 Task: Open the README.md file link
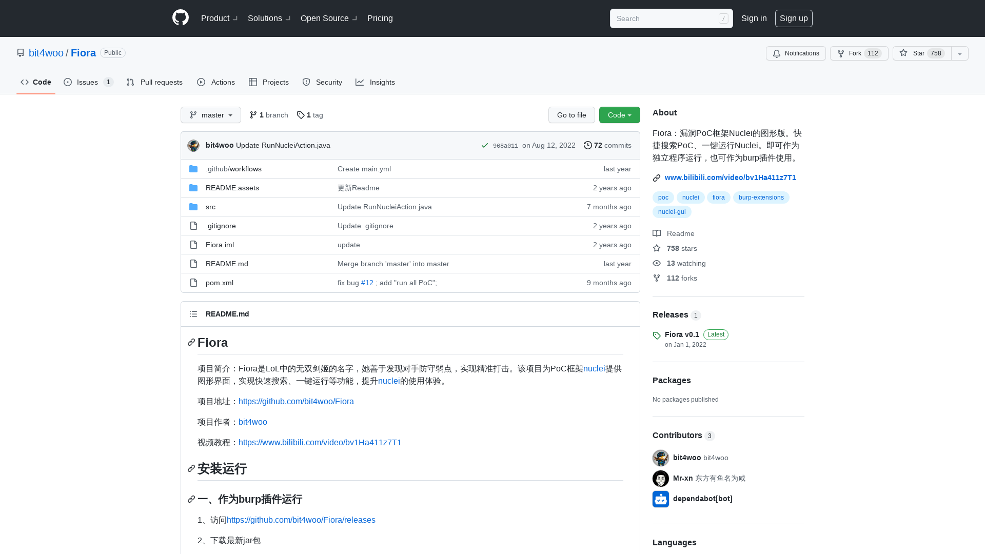pos(227,264)
